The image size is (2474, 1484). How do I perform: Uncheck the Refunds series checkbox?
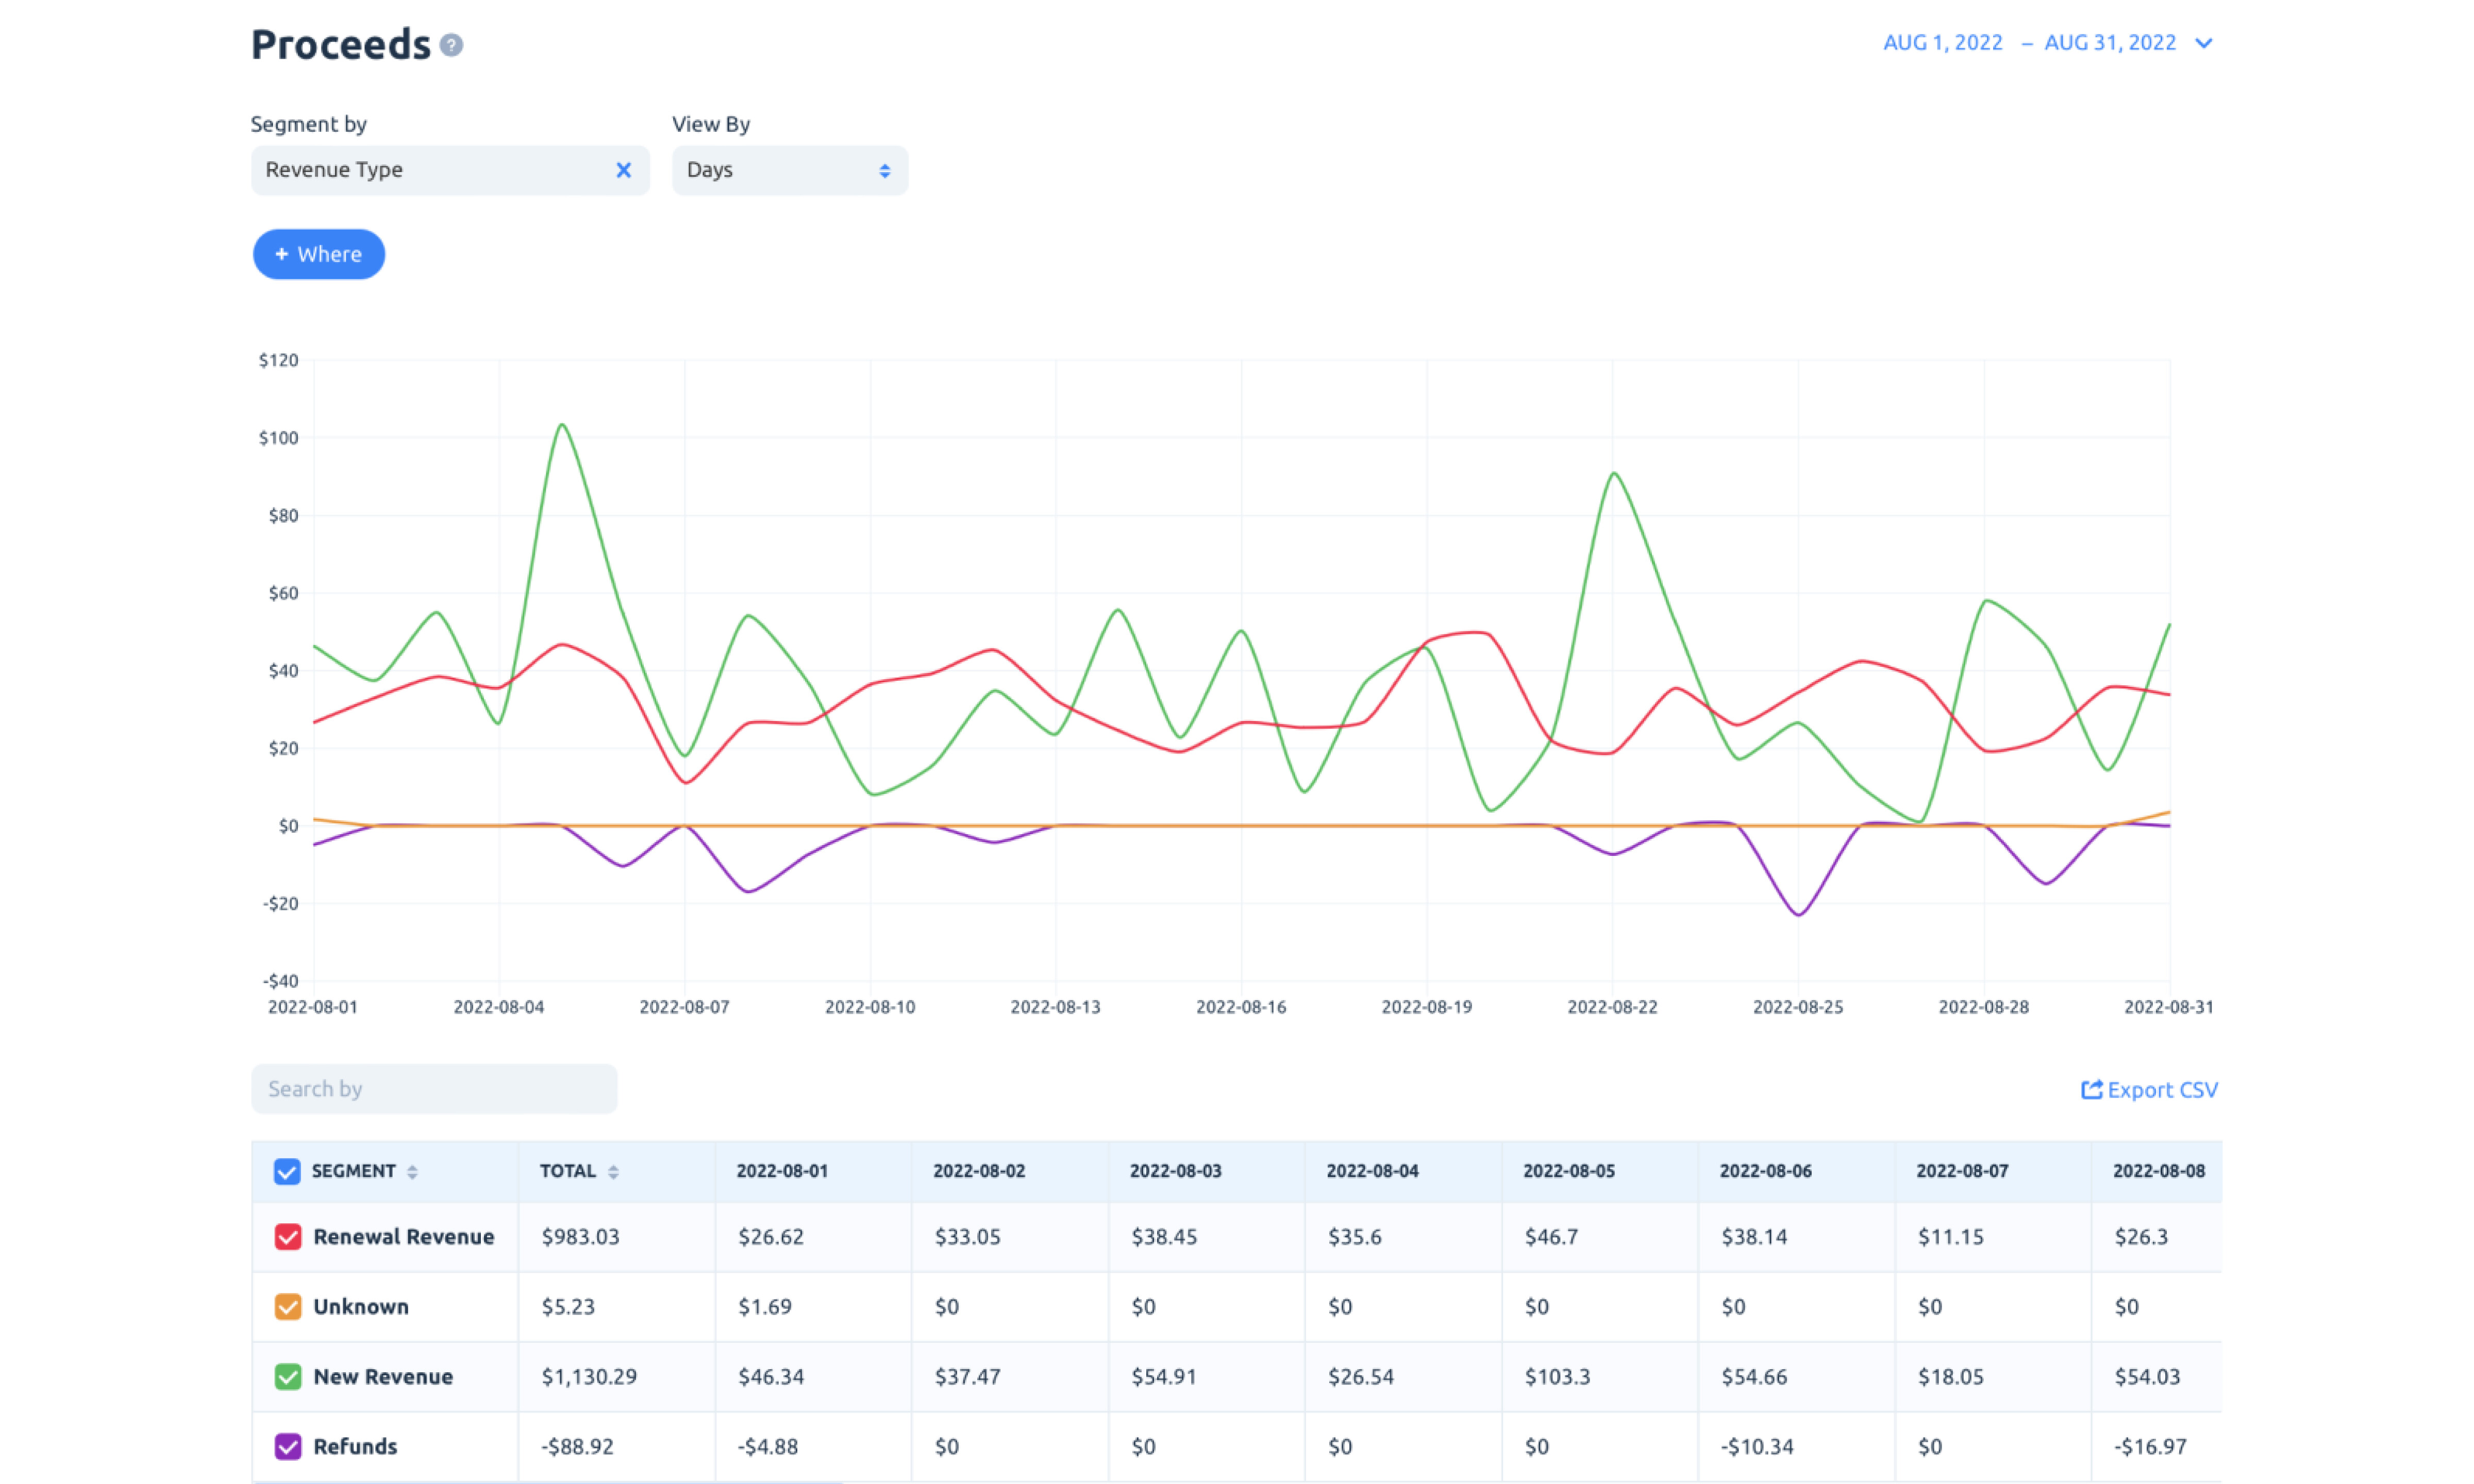click(288, 1446)
